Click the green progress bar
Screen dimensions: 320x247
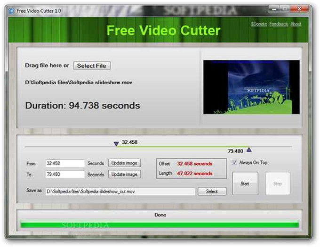click(160, 225)
